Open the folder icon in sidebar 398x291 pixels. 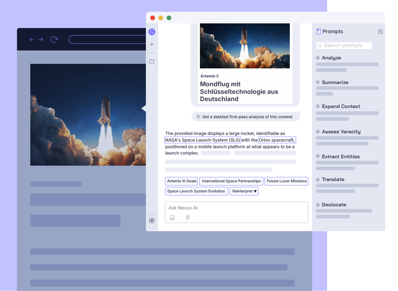152,61
